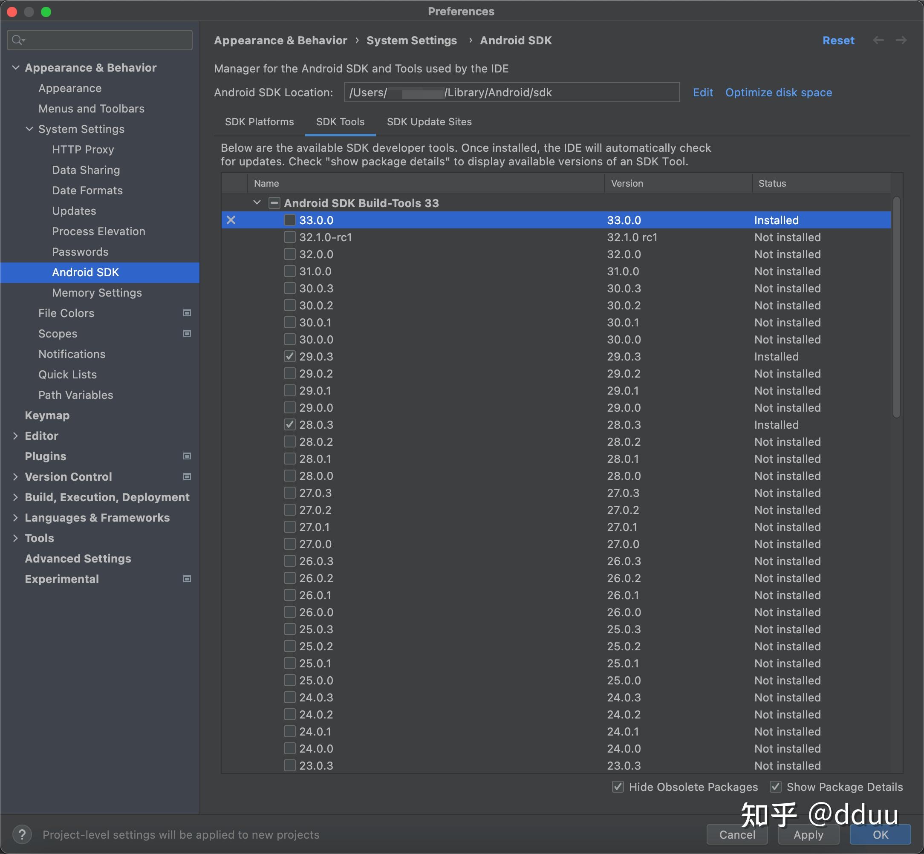Click the Android SDK Location field

click(511, 92)
